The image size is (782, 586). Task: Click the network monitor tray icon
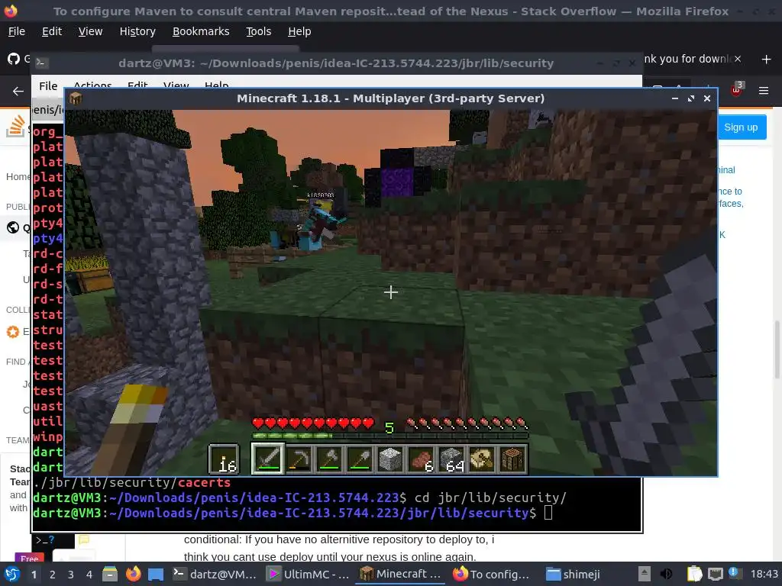click(x=715, y=574)
